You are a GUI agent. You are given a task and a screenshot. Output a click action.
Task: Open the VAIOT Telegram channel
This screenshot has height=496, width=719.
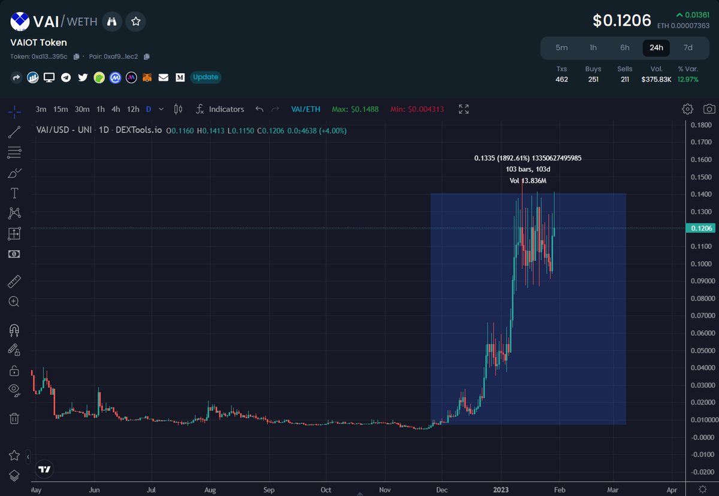[66, 77]
